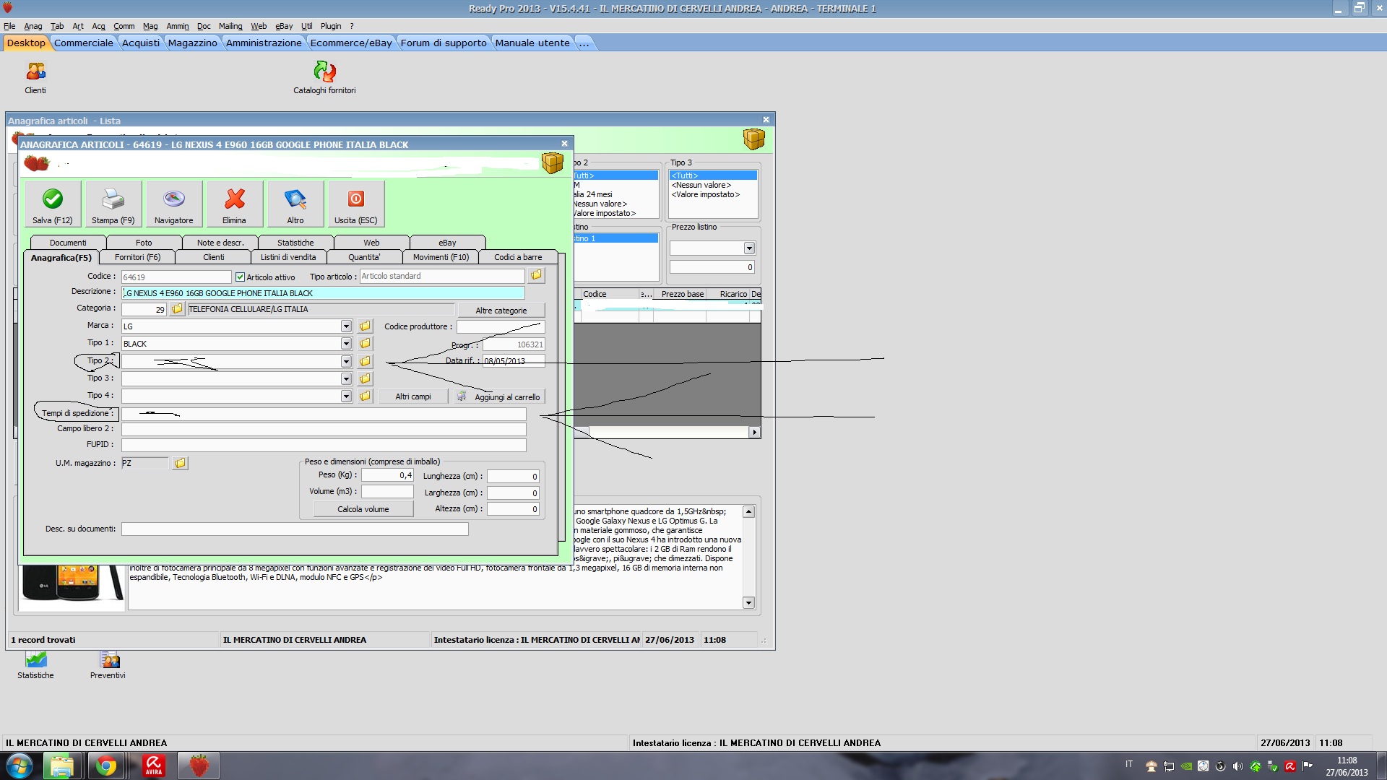Click Prezzo base column header in grid

click(682, 294)
